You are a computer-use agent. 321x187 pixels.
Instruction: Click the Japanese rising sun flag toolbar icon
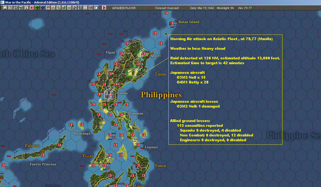32,8
